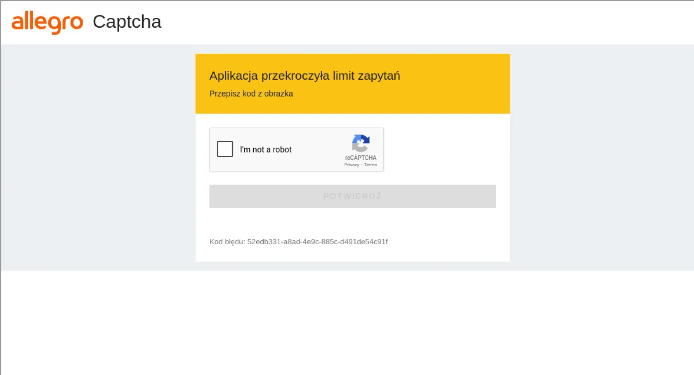Open the reCAPTCHA Privacy link
Viewport: 694px width, 375px height.
point(351,165)
